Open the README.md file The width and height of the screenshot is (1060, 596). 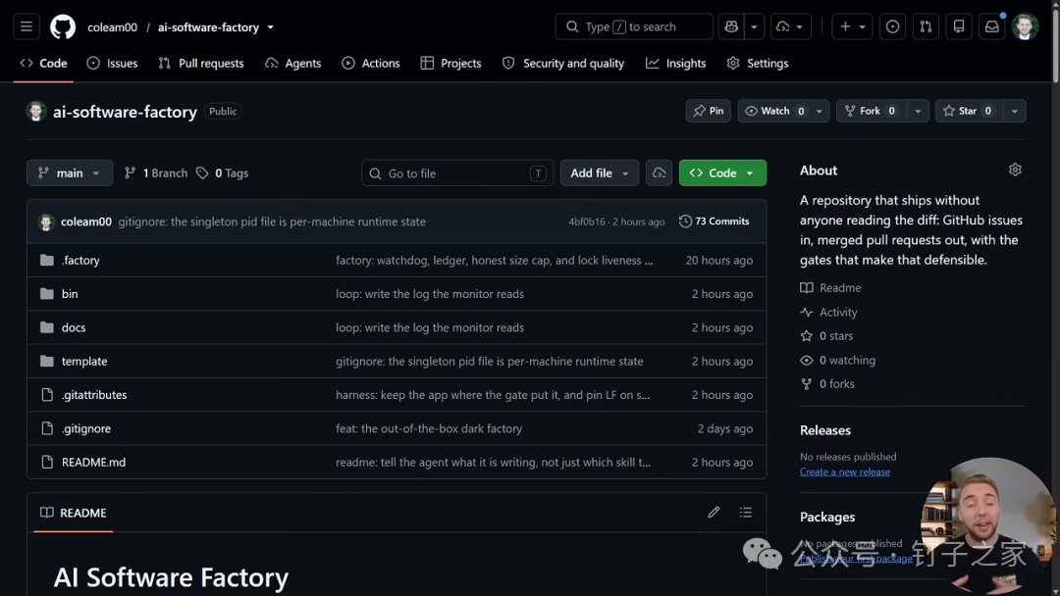click(93, 463)
